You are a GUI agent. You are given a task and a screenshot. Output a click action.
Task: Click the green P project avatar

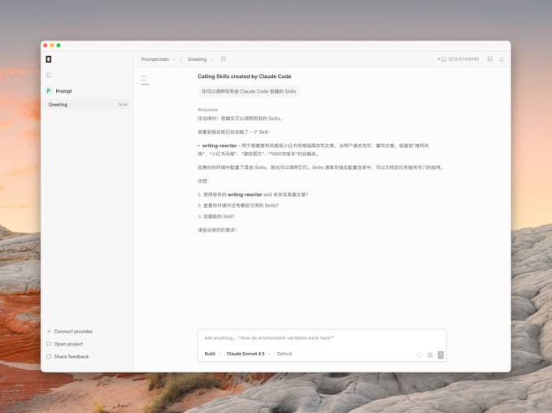[x=49, y=91]
